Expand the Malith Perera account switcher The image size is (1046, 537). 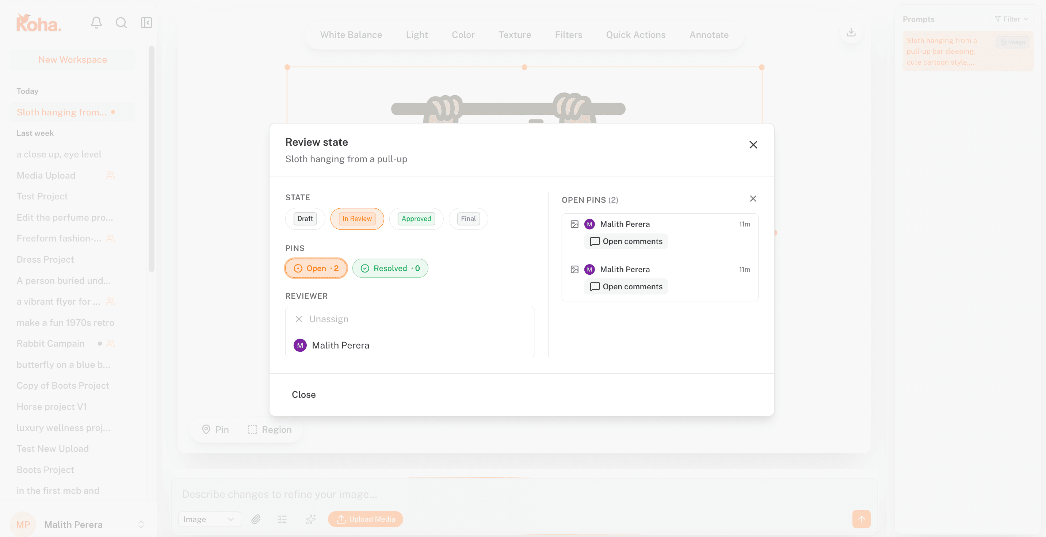141,525
